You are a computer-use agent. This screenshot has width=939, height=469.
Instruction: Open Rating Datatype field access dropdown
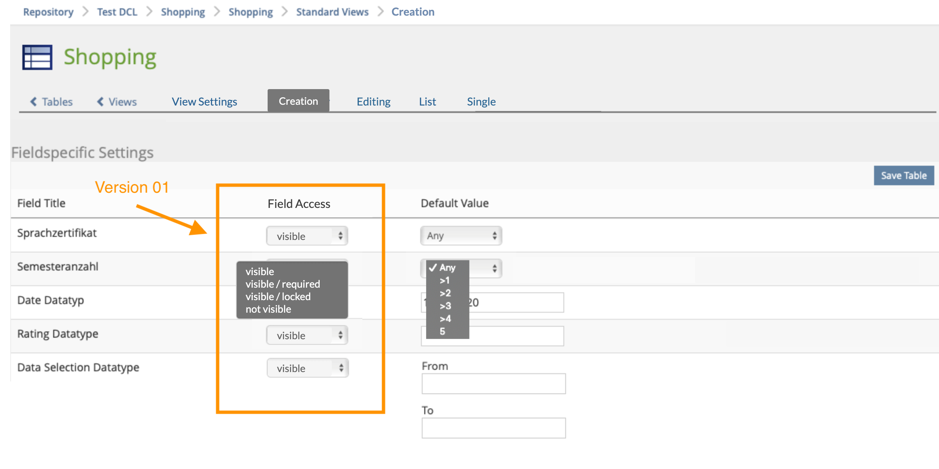(x=307, y=335)
